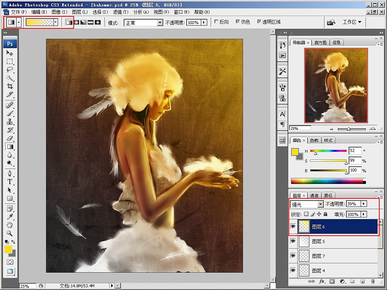The width and height of the screenshot is (387, 290).
Task: Open the 模式 (Mode) dropdown
Action: pos(160,23)
